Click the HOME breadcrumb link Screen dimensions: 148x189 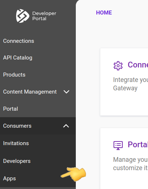(104, 13)
